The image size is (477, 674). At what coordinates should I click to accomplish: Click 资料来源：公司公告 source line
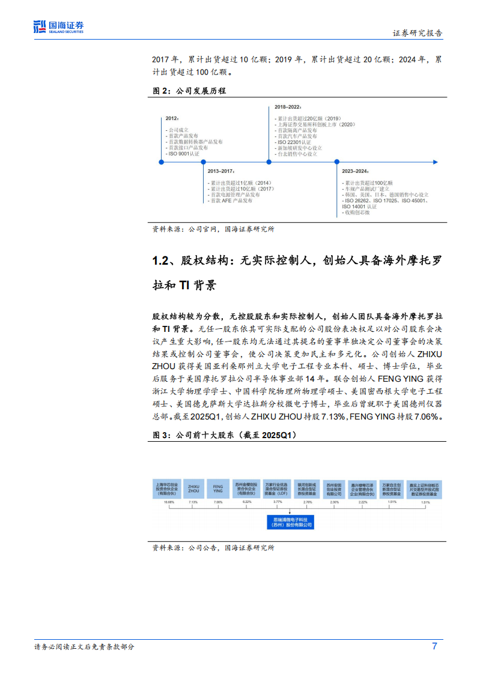coord(213,547)
